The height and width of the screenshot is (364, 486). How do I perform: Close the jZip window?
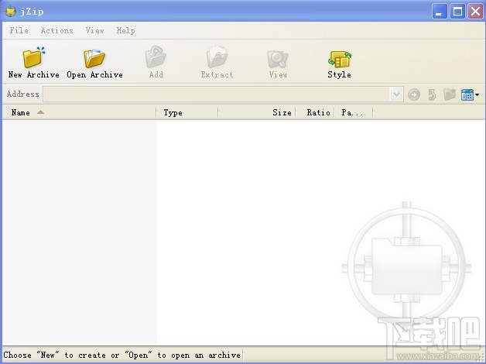click(x=475, y=12)
